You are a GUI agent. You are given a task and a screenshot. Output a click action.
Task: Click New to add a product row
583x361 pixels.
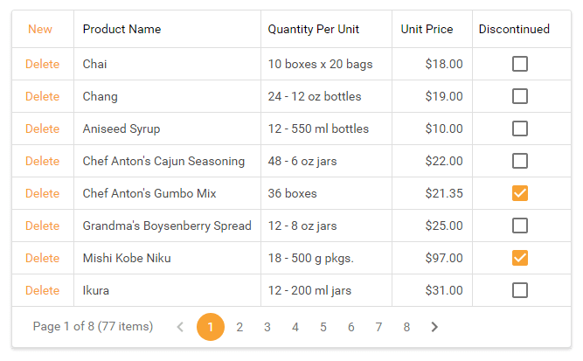click(x=40, y=29)
